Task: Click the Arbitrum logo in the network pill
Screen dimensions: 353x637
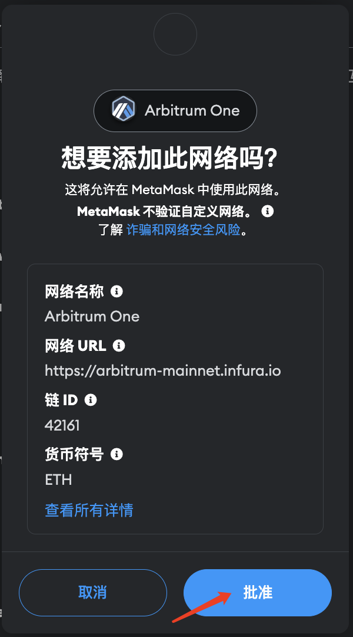Action: pos(123,110)
